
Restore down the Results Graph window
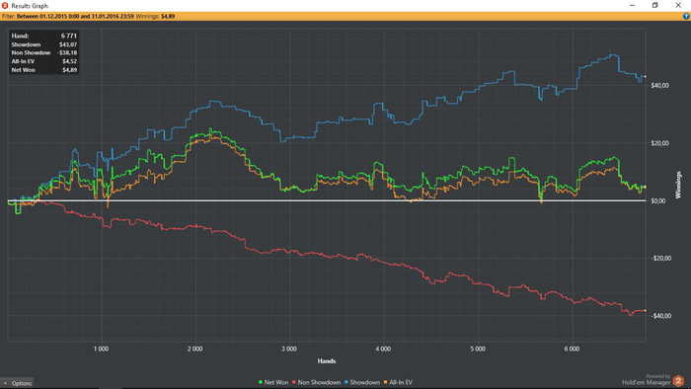[655, 5]
